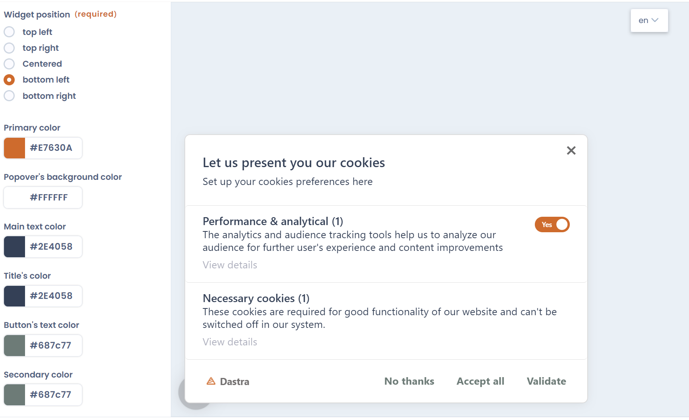The width and height of the screenshot is (689, 420).
Task: Click the Main text color swatch
Action: click(x=14, y=247)
